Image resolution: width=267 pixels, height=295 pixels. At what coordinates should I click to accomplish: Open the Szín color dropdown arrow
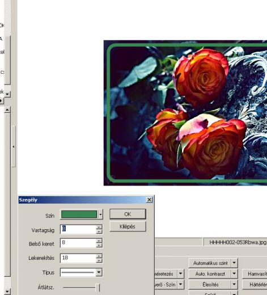100,214
